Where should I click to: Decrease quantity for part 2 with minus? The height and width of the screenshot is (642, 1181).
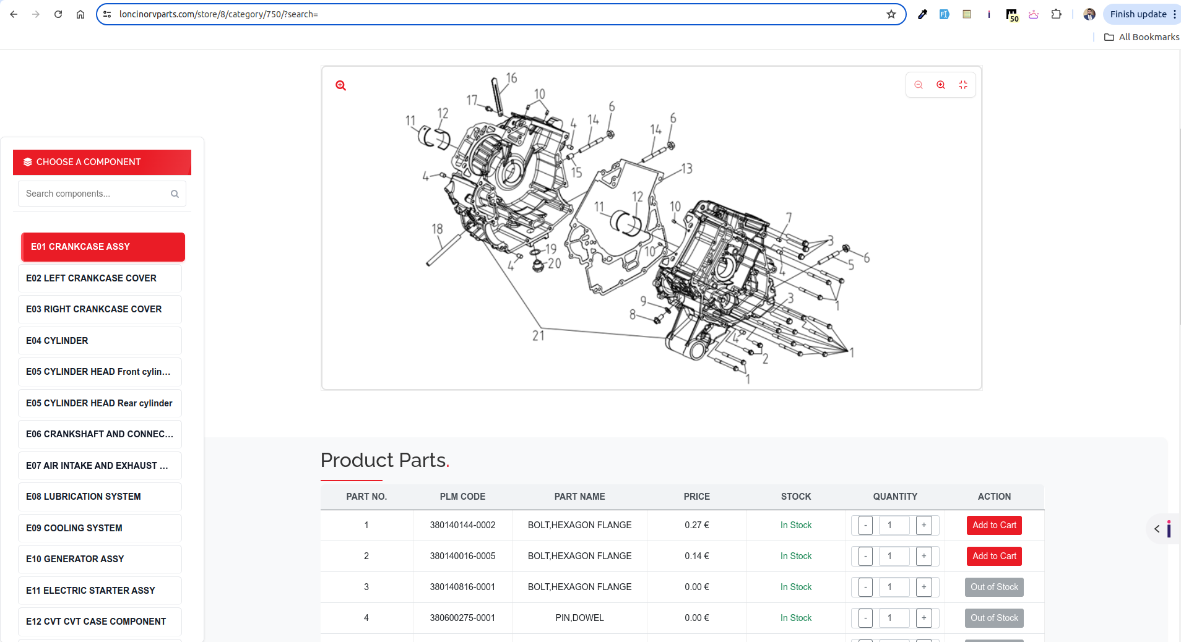(x=865, y=556)
